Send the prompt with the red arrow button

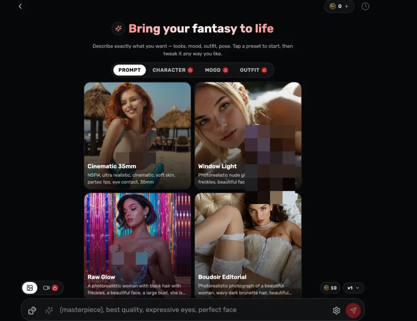353,310
